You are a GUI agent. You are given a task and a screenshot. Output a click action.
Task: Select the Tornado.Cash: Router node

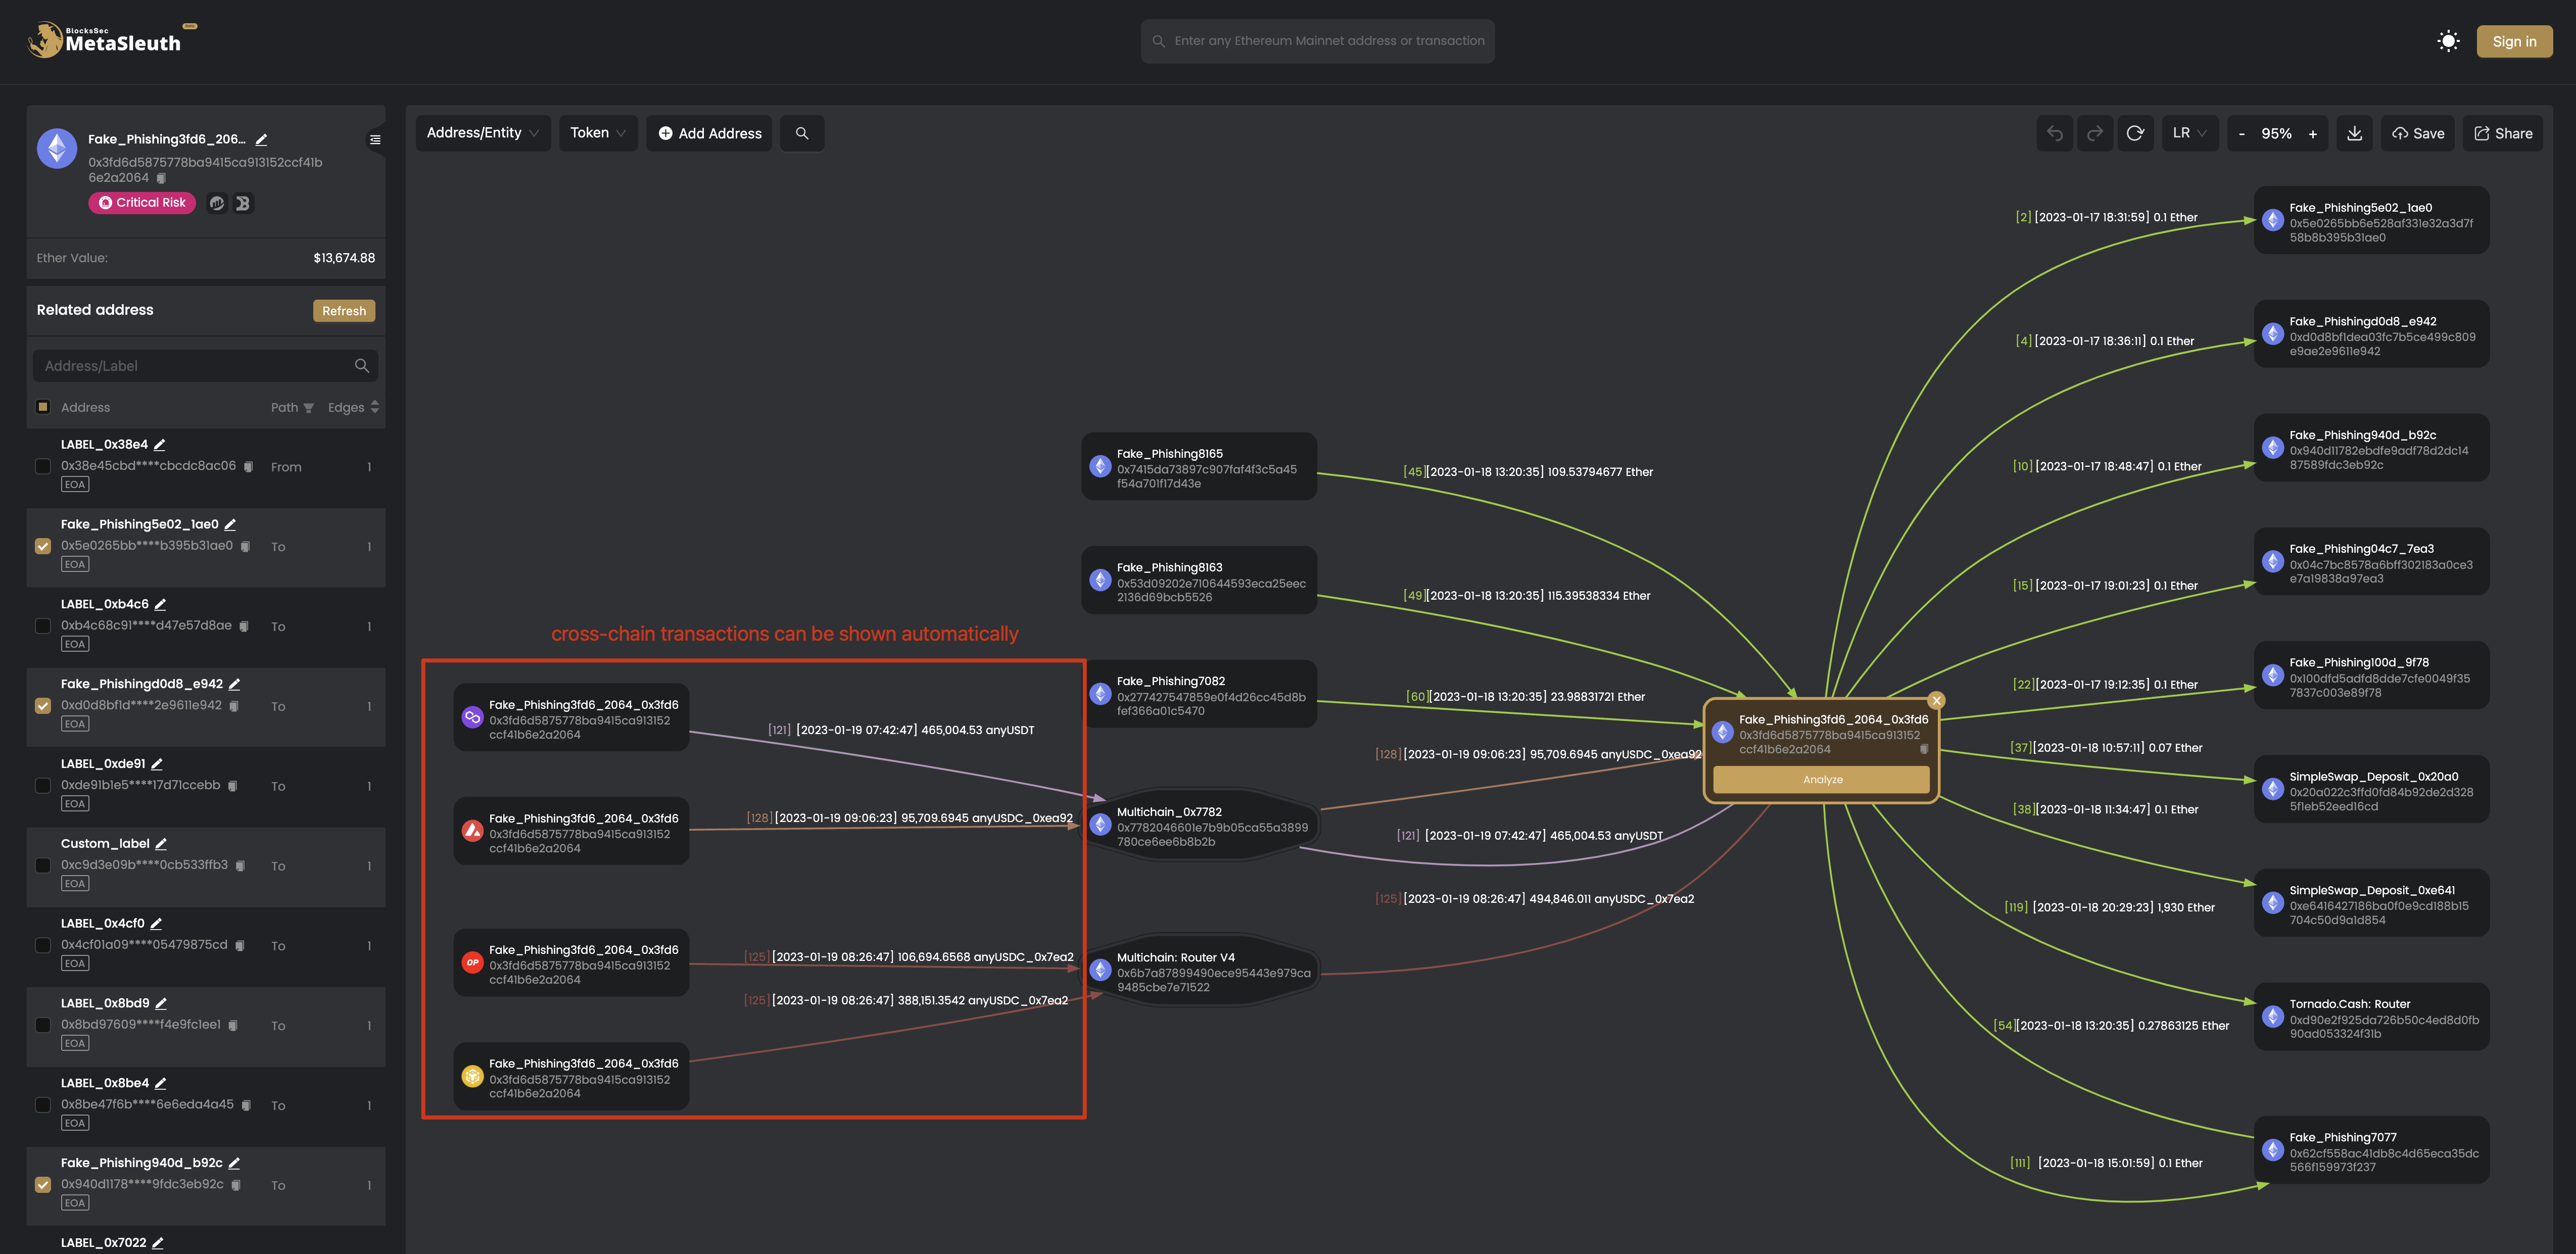click(2371, 1018)
